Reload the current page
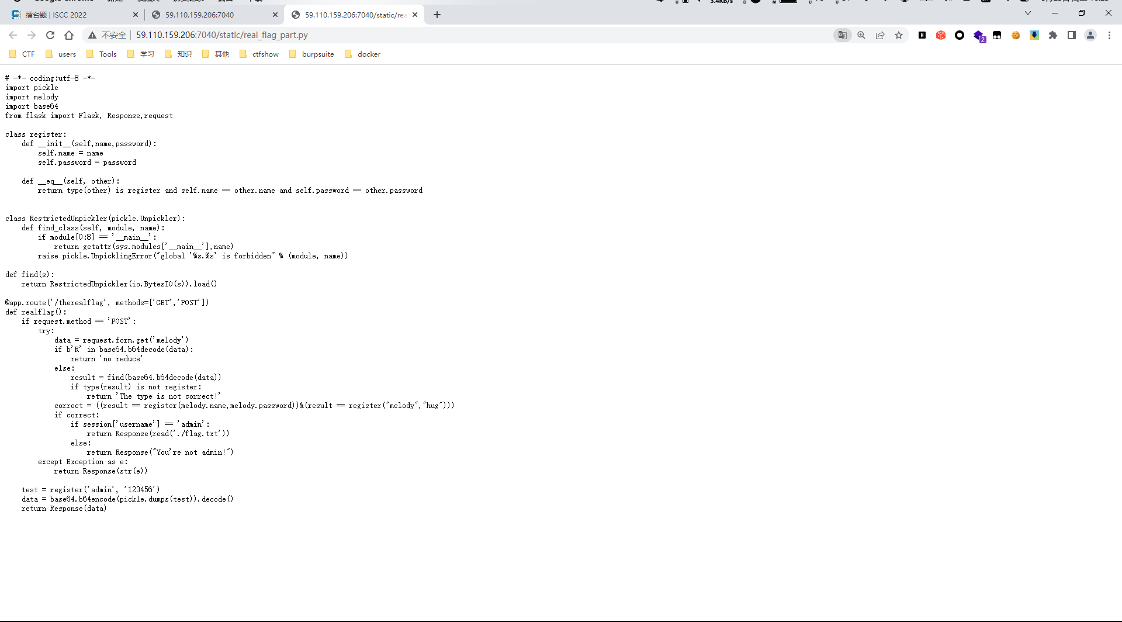Image resolution: width=1122 pixels, height=622 pixels. [50, 35]
